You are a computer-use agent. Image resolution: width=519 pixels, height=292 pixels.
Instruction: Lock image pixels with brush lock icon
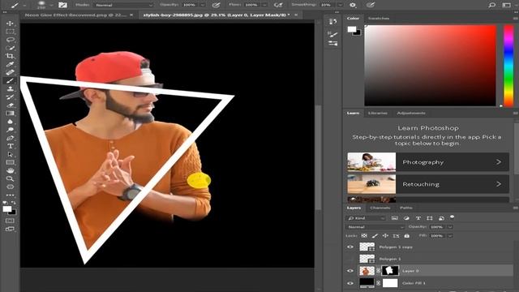coord(375,236)
